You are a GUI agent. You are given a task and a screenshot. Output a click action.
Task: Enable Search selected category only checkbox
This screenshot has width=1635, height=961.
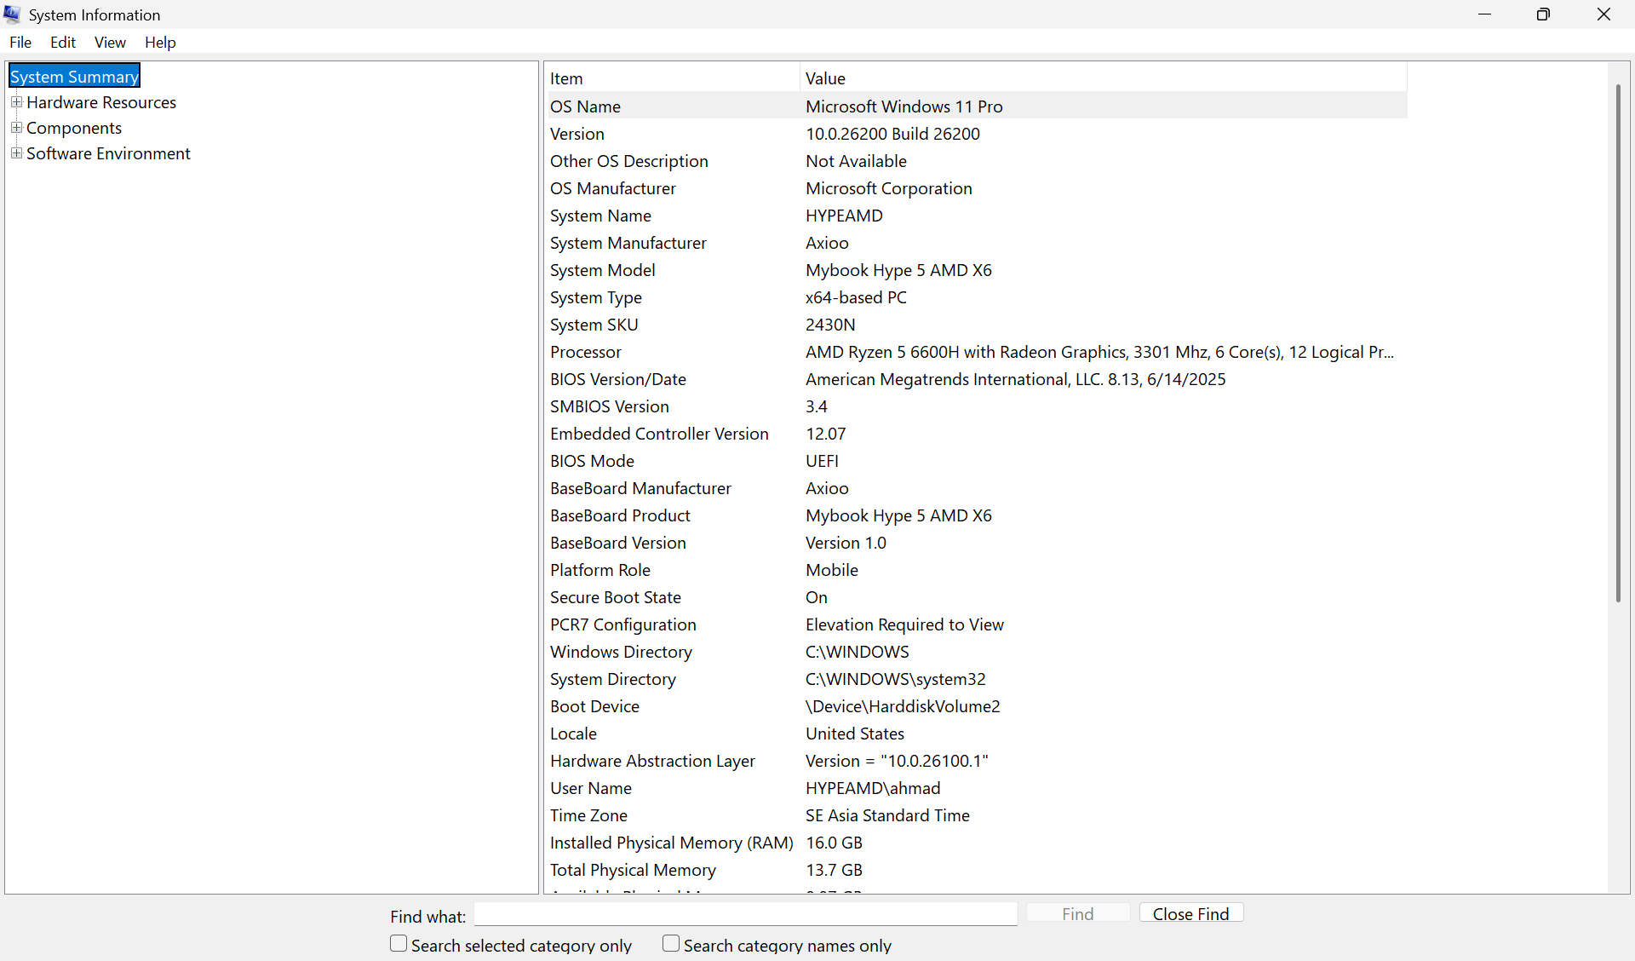(399, 944)
